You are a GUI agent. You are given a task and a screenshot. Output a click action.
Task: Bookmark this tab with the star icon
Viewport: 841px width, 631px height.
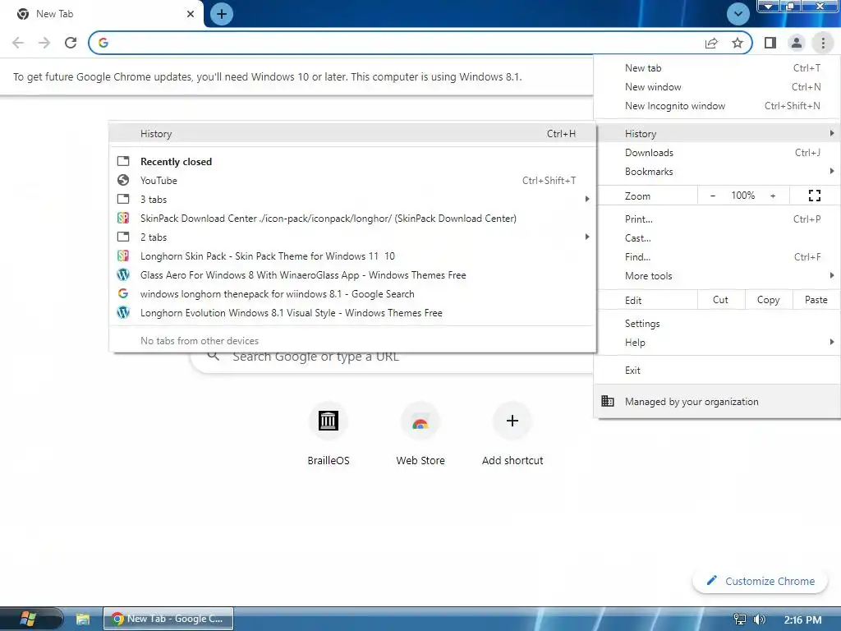738,43
